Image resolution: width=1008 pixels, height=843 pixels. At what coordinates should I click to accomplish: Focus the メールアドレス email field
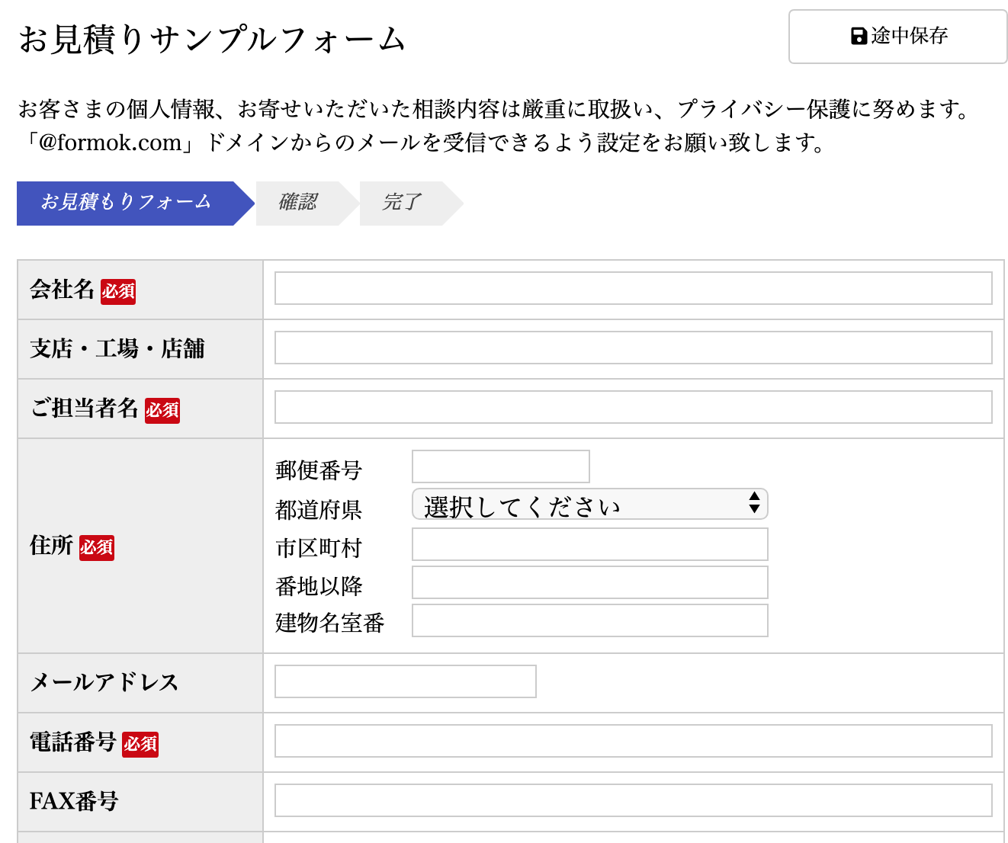pyautogui.click(x=405, y=681)
